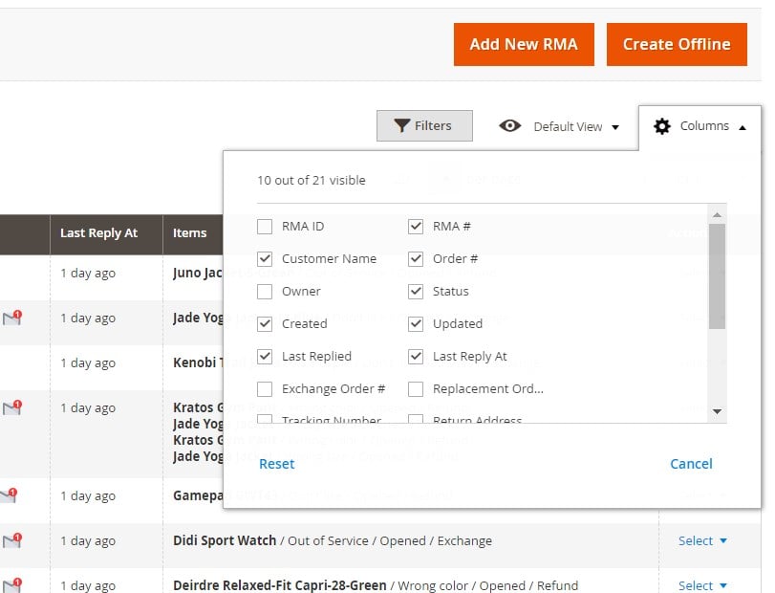Uncheck the Customer Name column
This screenshot has width=775, height=593.
tap(265, 258)
